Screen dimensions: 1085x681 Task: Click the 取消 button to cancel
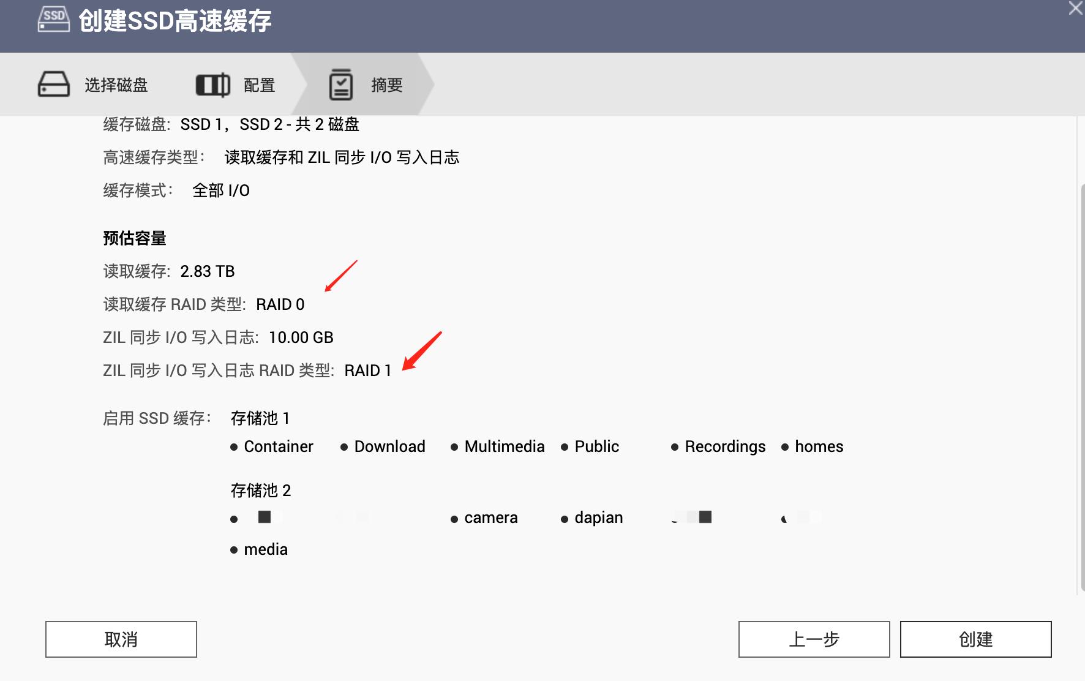120,639
